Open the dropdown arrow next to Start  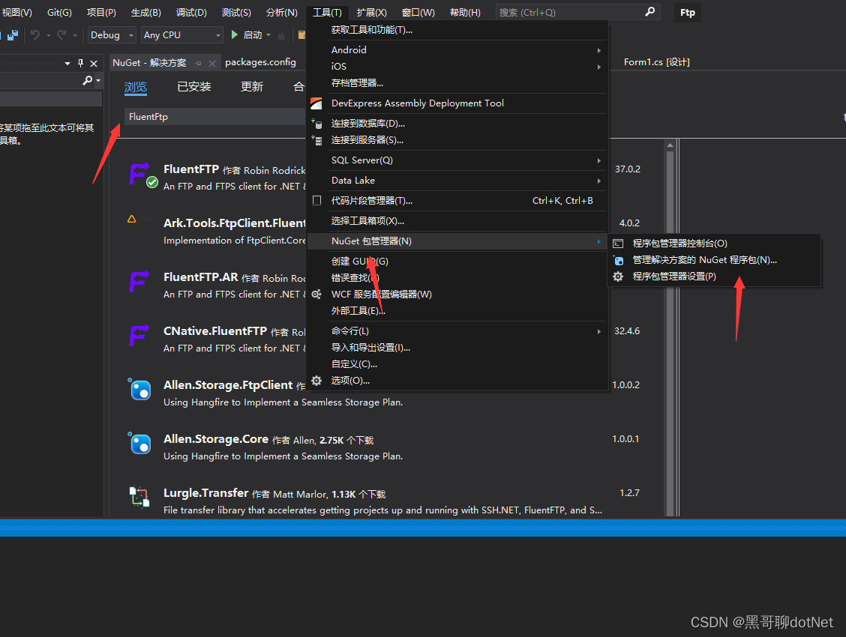click(x=268, y=35)
